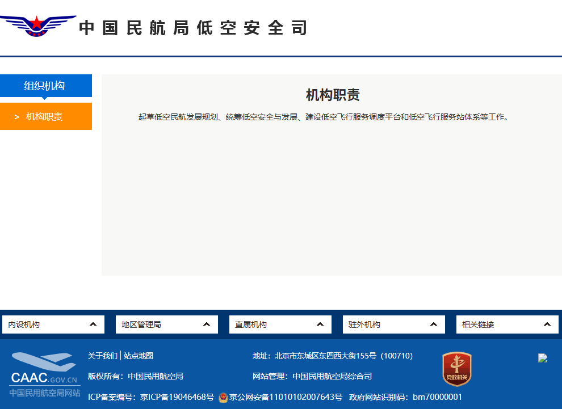This screenshot has width=562, height=409.
Task: Click 网站管理：中国民用航空局综合司 text
Action: pyautogui.click(x=312, y=377)
